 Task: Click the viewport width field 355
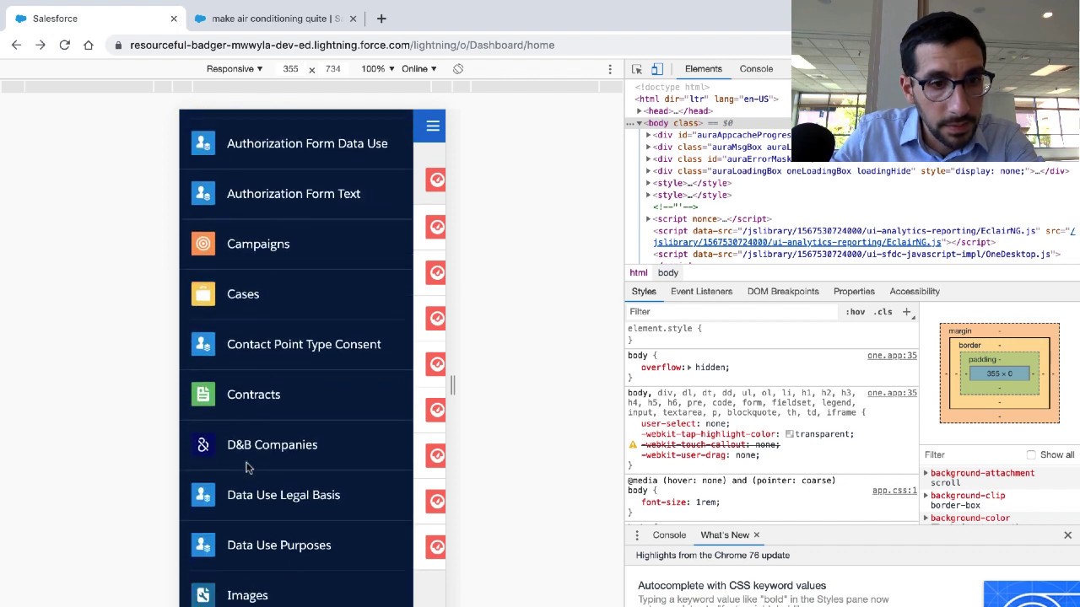pyautogui.click(x=290, y=69)
